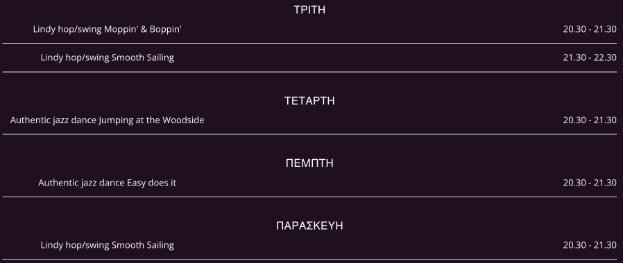Click the ΠΑΡΑΣΚΕΥΗ 20.30 - 21.30 time
Screen dimensions: 623x263
[x=590, y=245]
